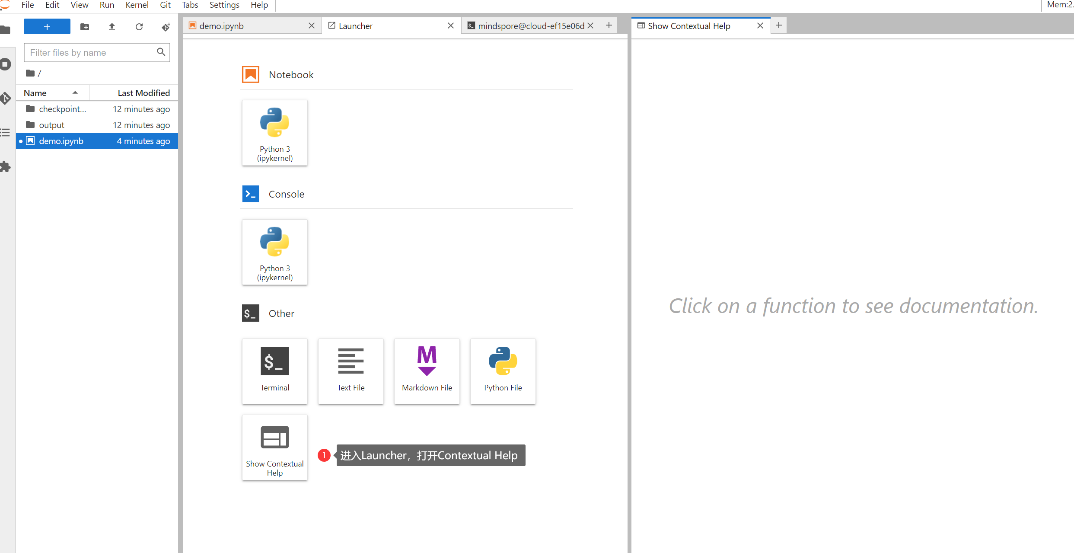Click Show Contextual Help launcher card
This screenshot has height=553, width=1074.
275,448
